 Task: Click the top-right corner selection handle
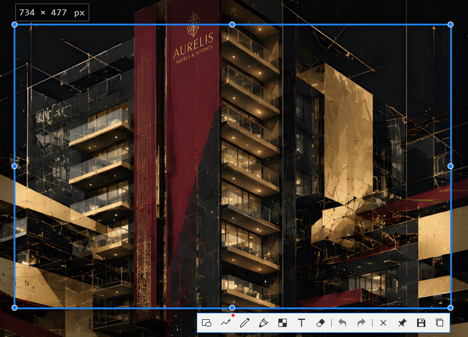tap(450, 24)
